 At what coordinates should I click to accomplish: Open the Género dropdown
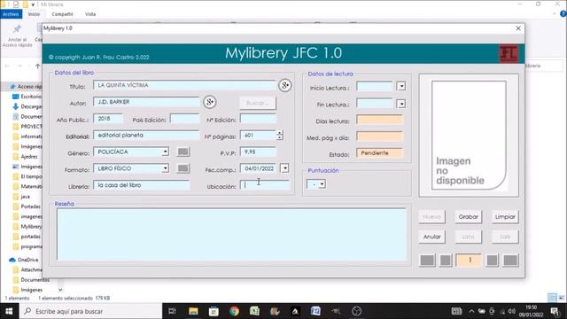(x=166, y=152)
